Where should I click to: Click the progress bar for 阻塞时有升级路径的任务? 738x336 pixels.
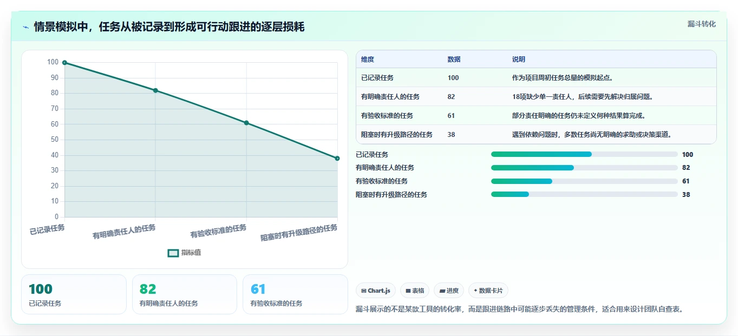(x=584, y=194)
